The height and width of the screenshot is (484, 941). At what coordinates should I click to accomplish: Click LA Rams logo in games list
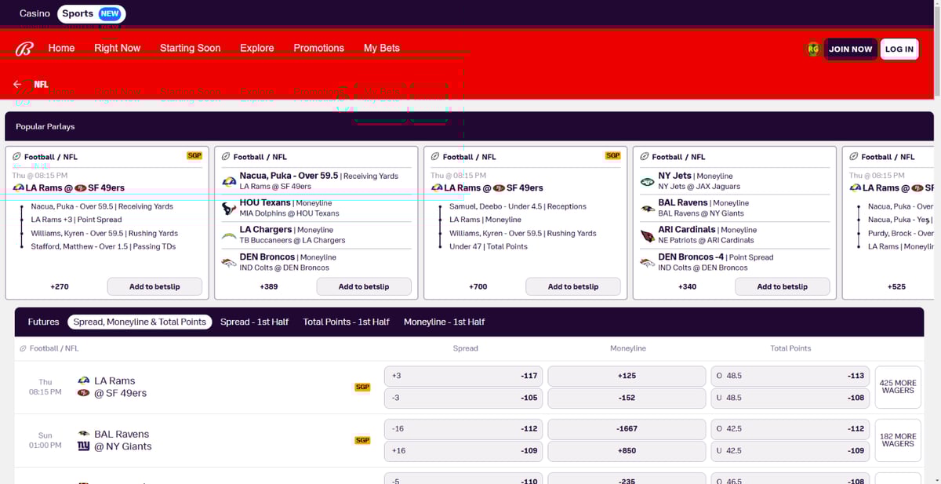coord(83,380)
